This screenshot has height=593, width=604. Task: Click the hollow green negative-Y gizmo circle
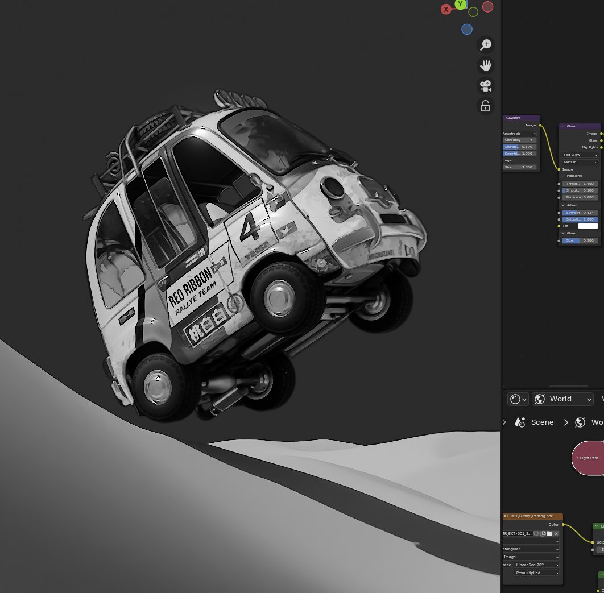click(x=473, y=12)
